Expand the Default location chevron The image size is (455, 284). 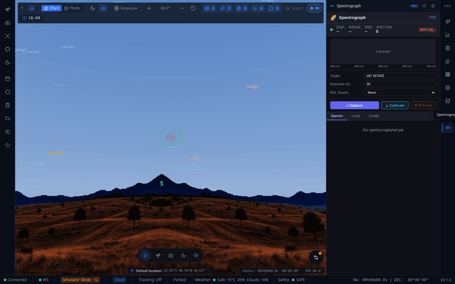[209, 271]
